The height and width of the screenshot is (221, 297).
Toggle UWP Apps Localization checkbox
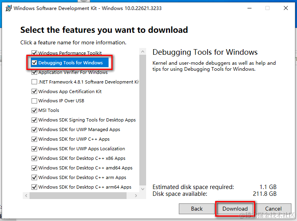point(34,149)
